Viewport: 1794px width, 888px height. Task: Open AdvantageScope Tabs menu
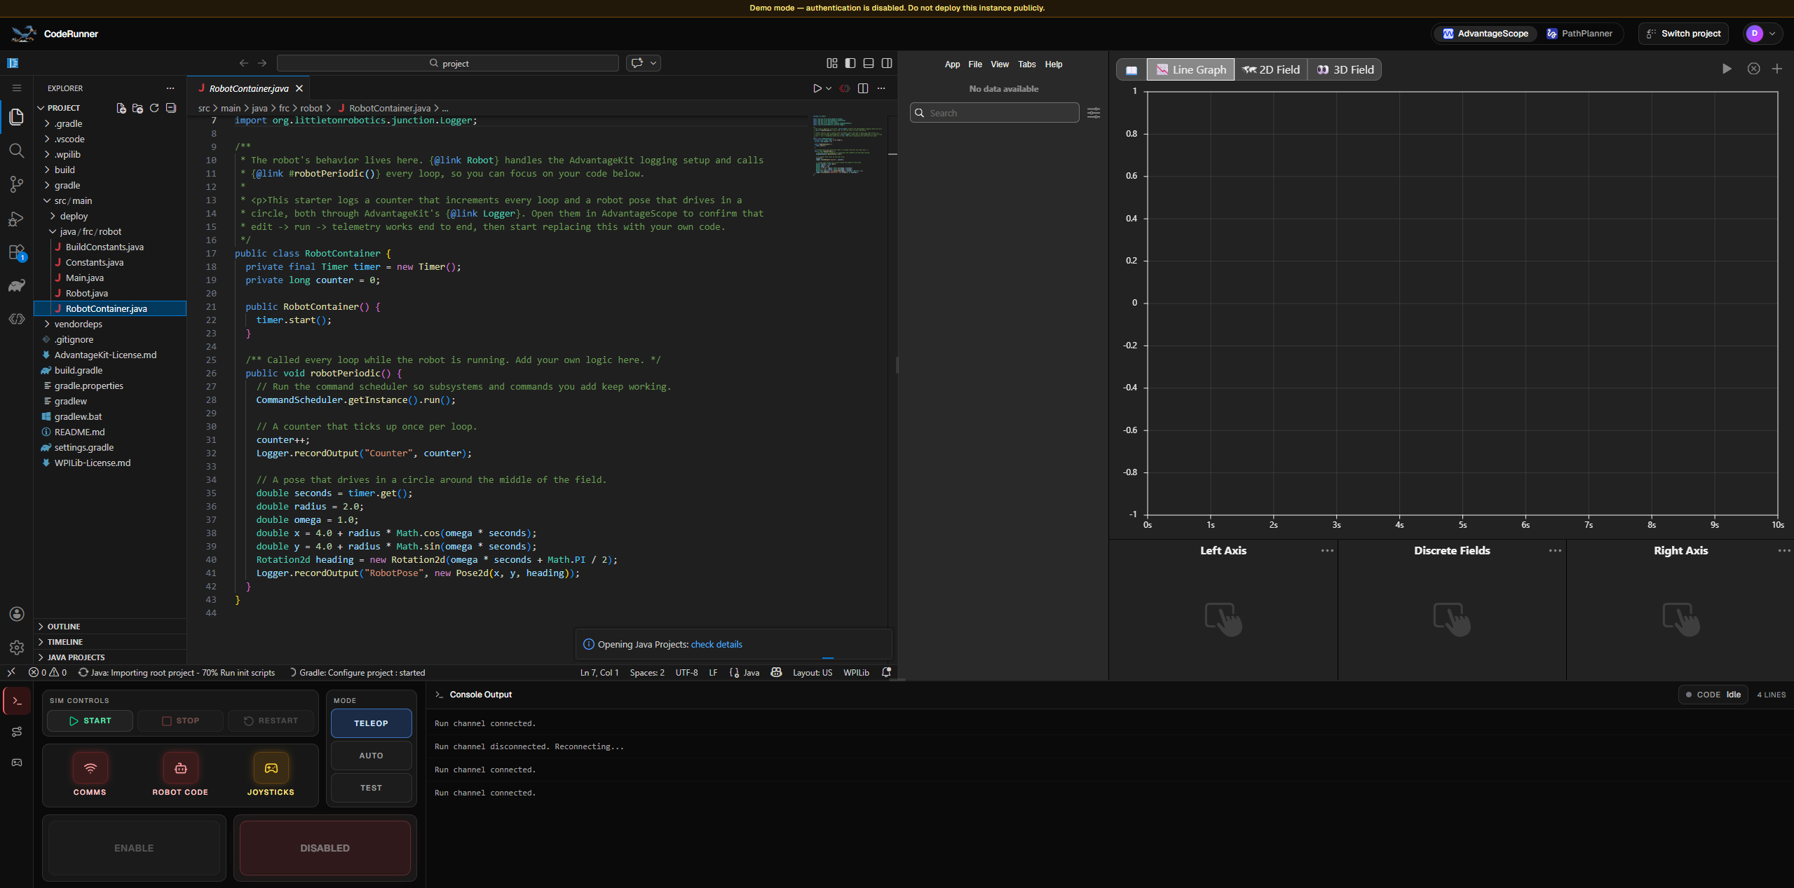click(1027, 64)
